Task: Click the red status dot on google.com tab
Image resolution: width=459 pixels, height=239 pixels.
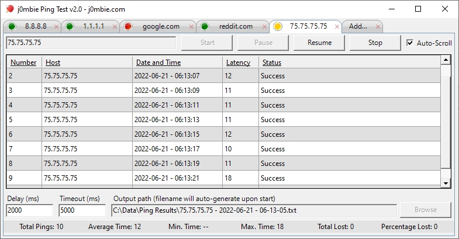Action: pos(128,27)
